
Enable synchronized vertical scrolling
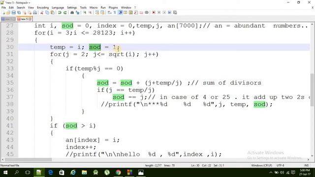click(97, 12)
